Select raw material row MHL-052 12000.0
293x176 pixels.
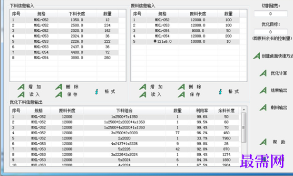tap(186, 20)
